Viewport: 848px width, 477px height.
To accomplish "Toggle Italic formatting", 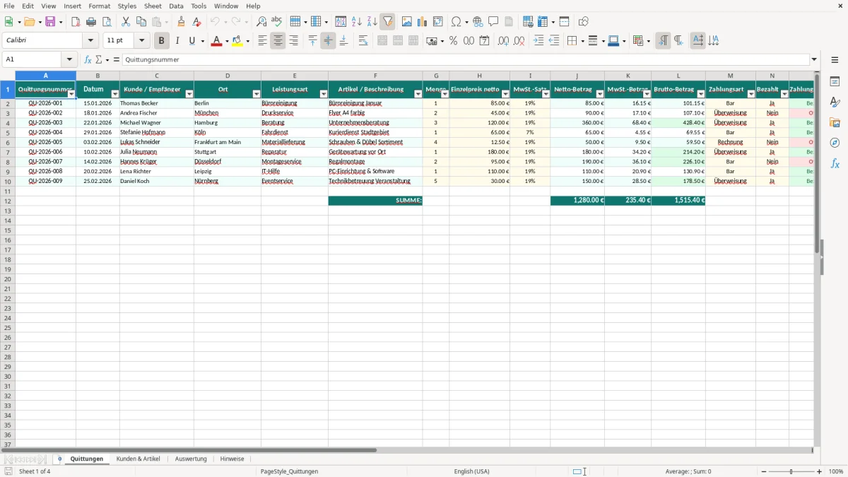I will coord(177,41).
